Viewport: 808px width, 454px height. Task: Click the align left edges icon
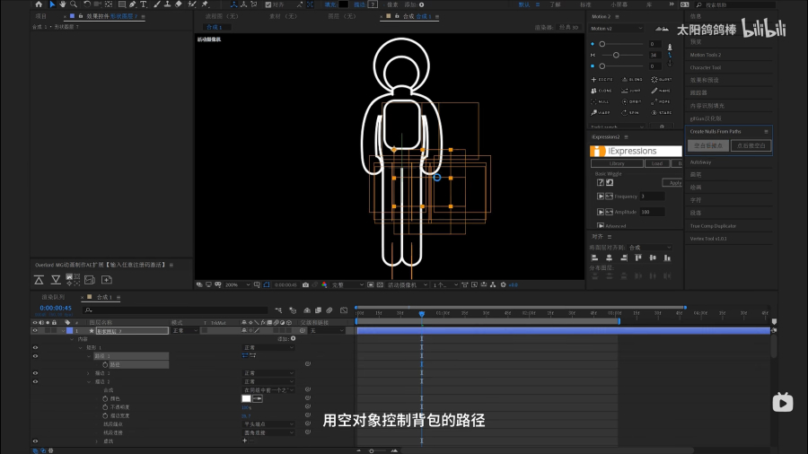594,258
